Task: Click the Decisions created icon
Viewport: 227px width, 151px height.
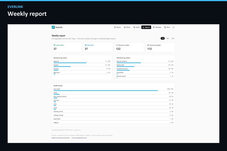Action: click(117, 45)
